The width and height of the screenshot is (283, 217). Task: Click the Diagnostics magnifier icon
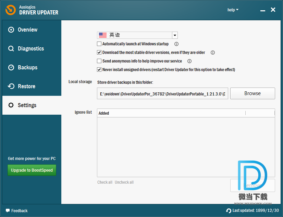pyautogui.click(x=11, y=49)
